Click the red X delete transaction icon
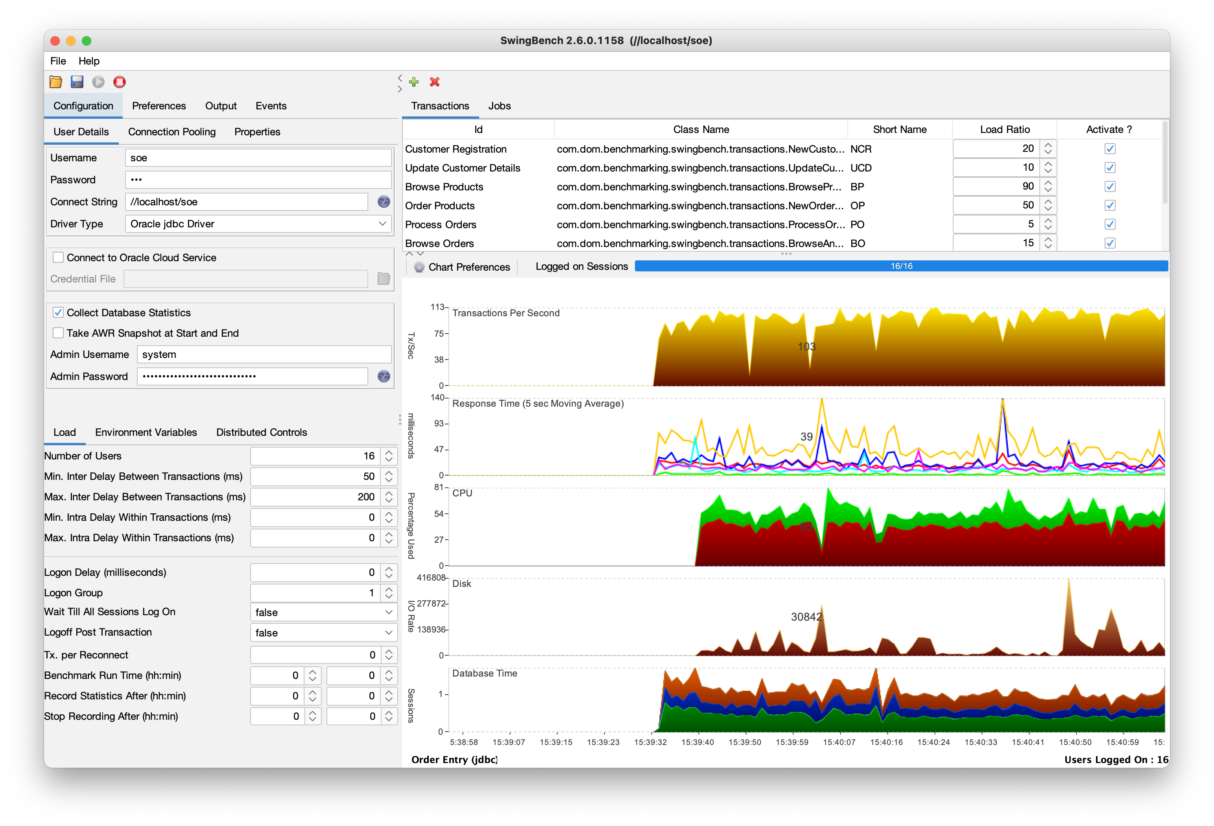1214x826 pixels. 435,82
